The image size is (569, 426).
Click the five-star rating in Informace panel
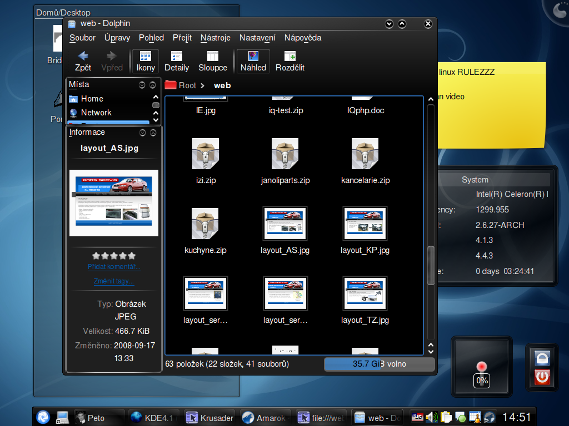pyautogui.click(x=114, y=256)
